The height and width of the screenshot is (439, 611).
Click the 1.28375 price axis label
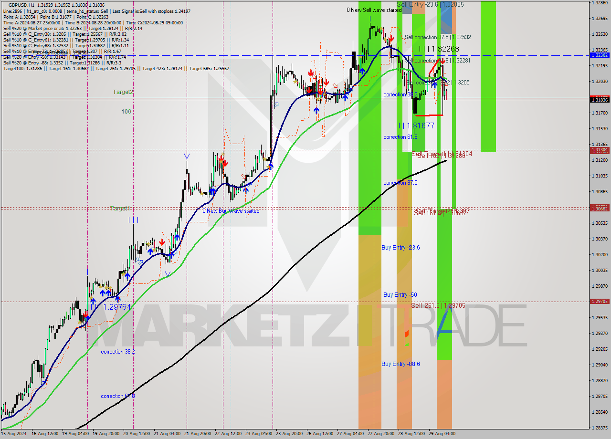click(x=600, y=428)
